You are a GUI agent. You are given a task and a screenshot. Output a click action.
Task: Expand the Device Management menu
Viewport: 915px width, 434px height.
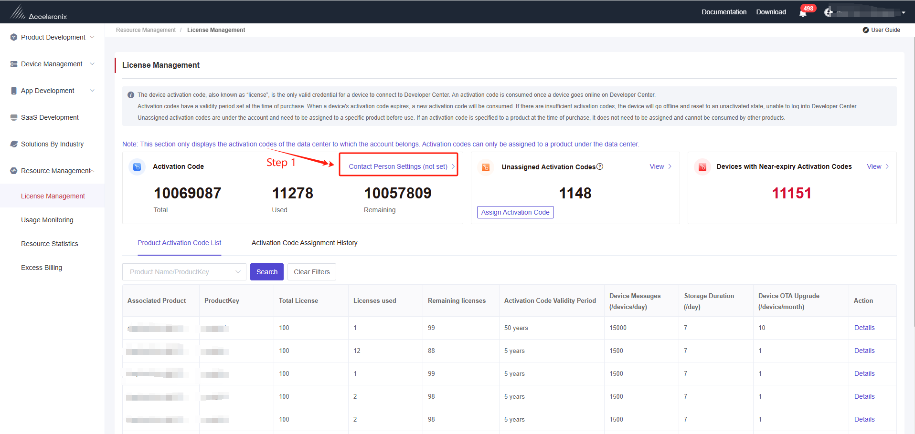pos(53,64)
